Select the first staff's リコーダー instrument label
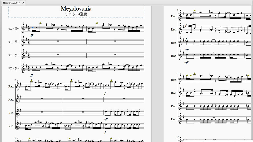 pos(14,29)
